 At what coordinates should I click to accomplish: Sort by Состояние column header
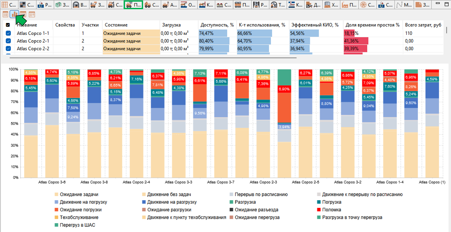coord(116,25)
